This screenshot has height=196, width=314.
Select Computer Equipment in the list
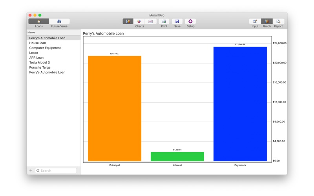tap(54, 48)
